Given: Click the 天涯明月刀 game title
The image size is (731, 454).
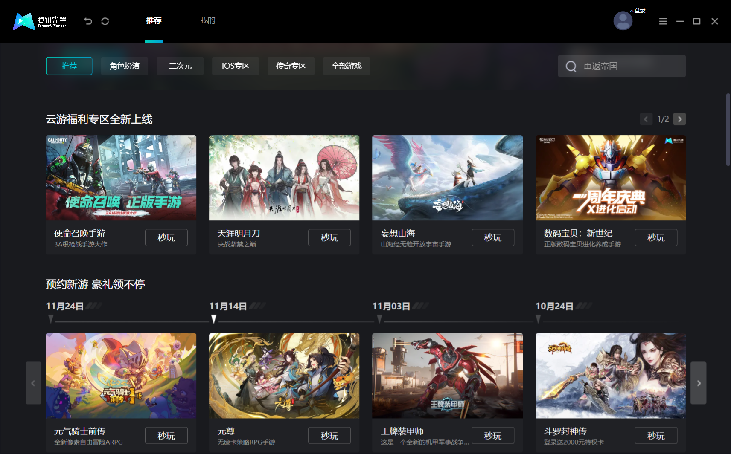Looking at the screenshot, I should point(239,233).
